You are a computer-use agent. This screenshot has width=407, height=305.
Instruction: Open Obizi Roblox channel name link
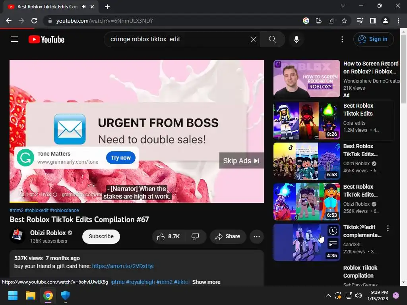click(x=48, y=233)
